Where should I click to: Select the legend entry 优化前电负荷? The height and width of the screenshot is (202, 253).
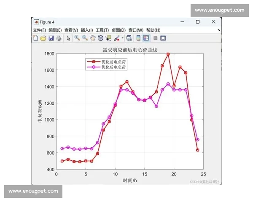coord(113,62)
